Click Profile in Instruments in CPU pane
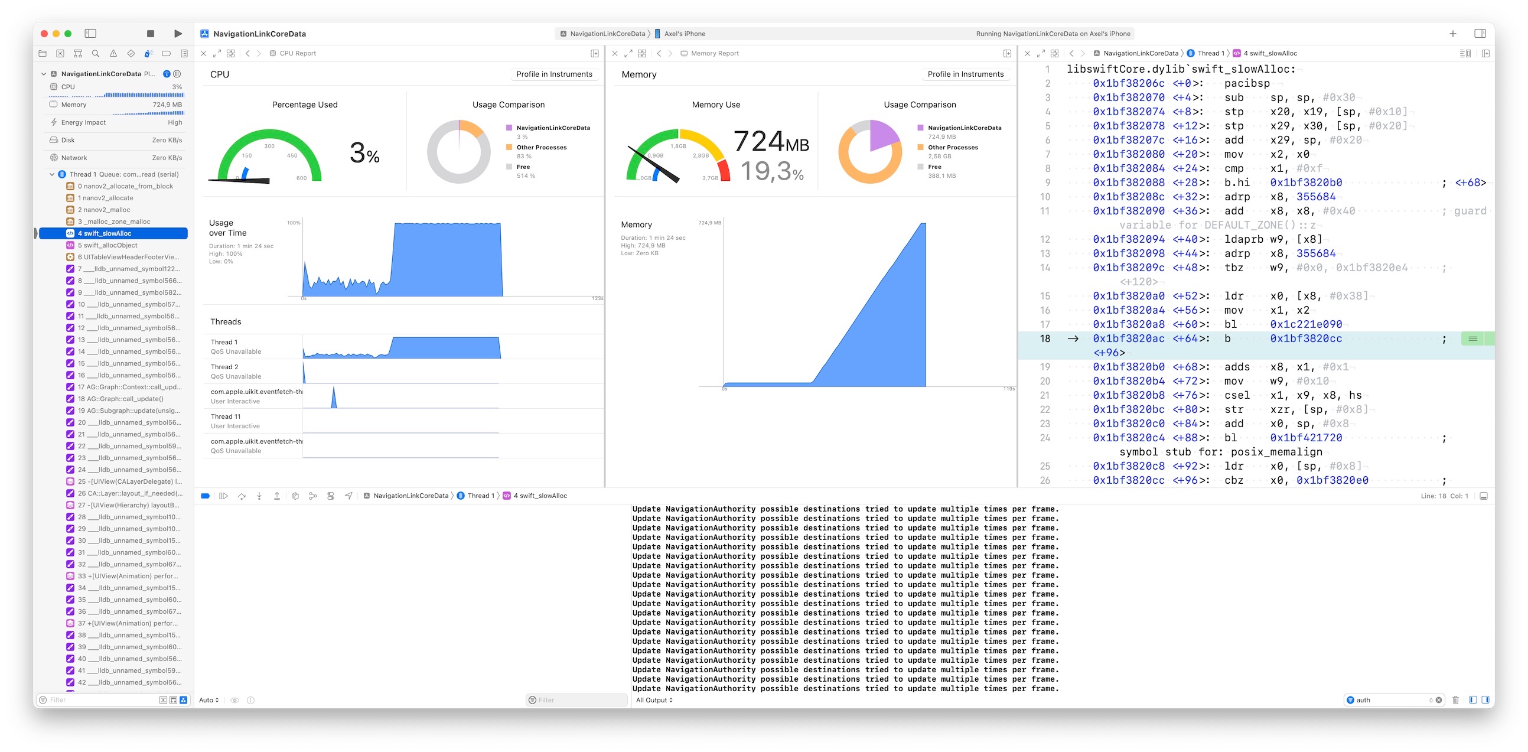Screen dimensions: 1528x752 [x=554, y=74]
